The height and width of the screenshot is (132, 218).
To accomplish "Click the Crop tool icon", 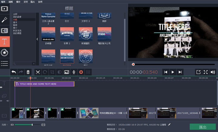I will click(x=52, y=72).
